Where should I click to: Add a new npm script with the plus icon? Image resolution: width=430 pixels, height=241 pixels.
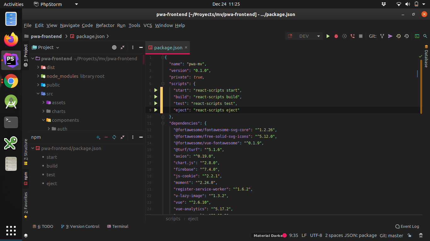pyautogui.click(x=98, y=137)
